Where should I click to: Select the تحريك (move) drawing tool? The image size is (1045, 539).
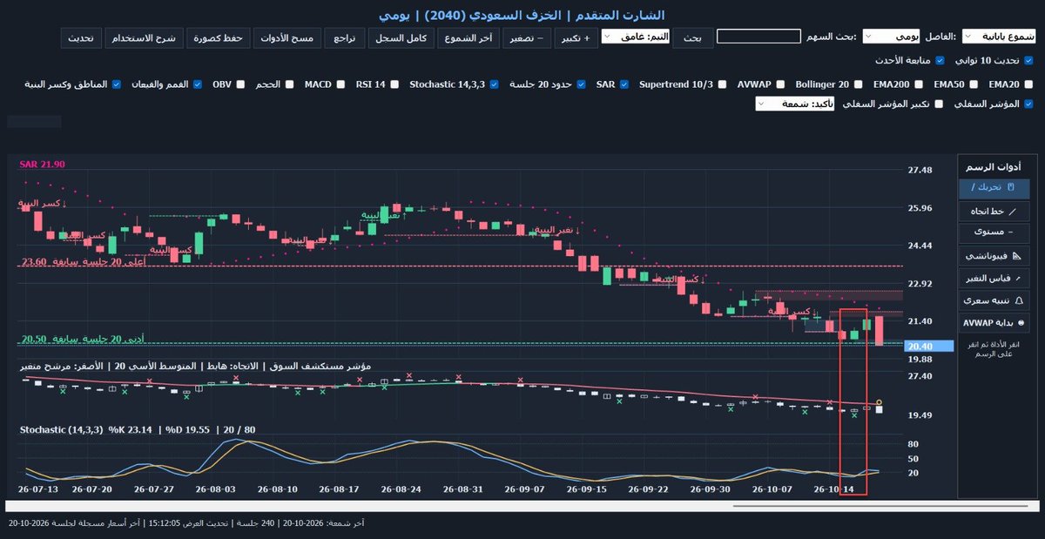[994, 188]
